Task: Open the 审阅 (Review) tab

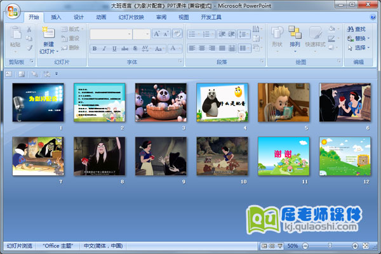Action: (161, 17)
